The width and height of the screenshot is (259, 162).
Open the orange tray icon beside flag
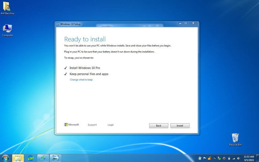tap(209, 158)
